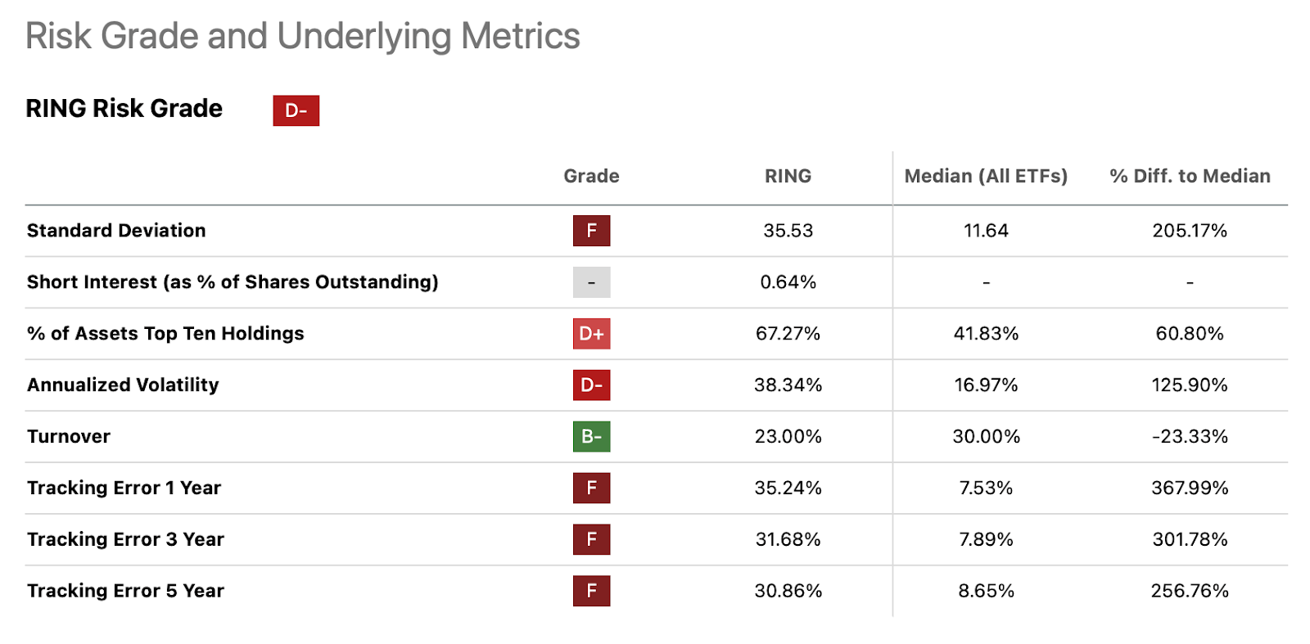Click the RING column header
Viewport: 1310px width, 644px height.
click(788, 176)
